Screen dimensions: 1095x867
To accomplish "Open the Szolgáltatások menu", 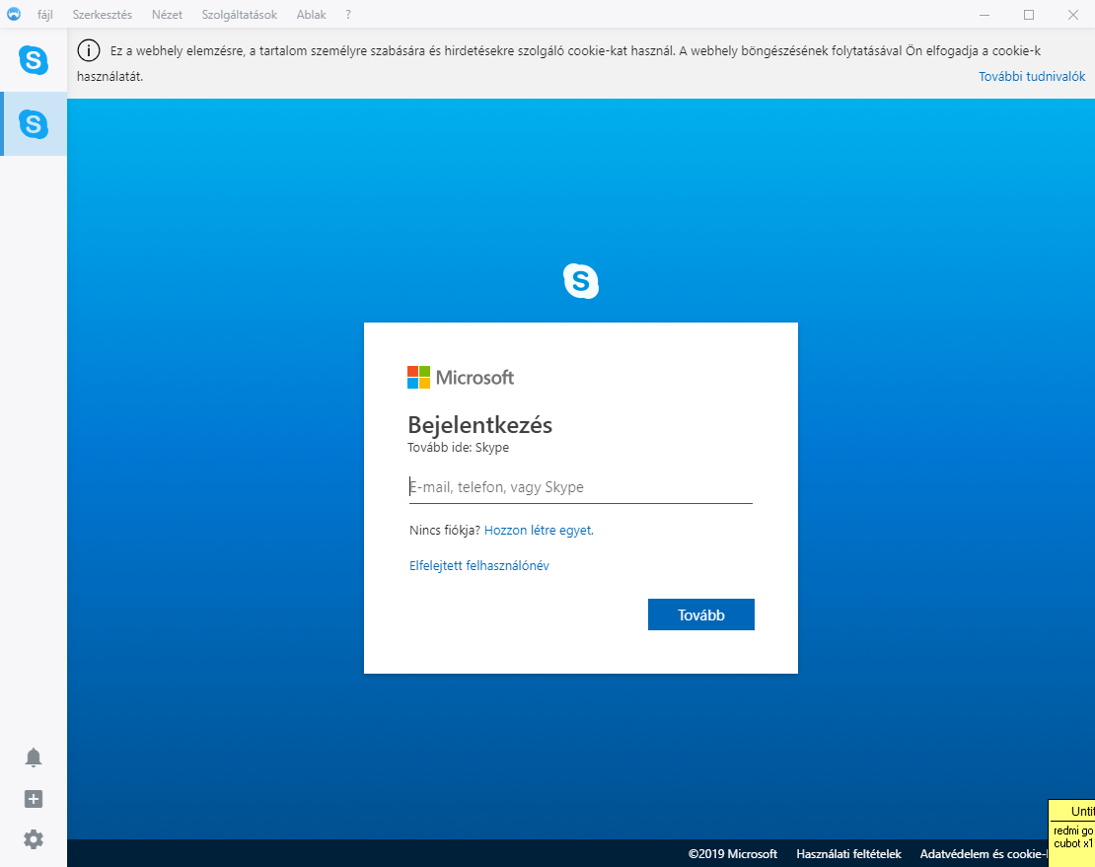I will pyautogui.click(x=239, y=15).
